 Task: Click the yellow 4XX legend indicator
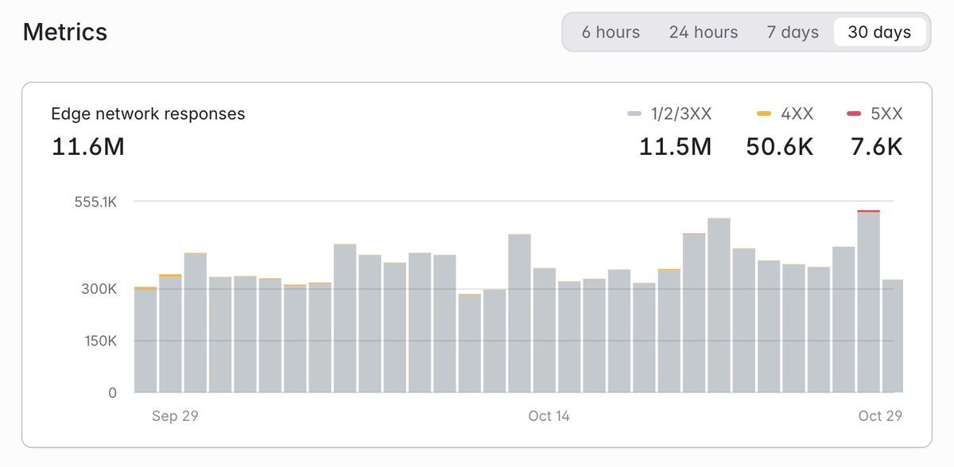(x=763, y=114)
